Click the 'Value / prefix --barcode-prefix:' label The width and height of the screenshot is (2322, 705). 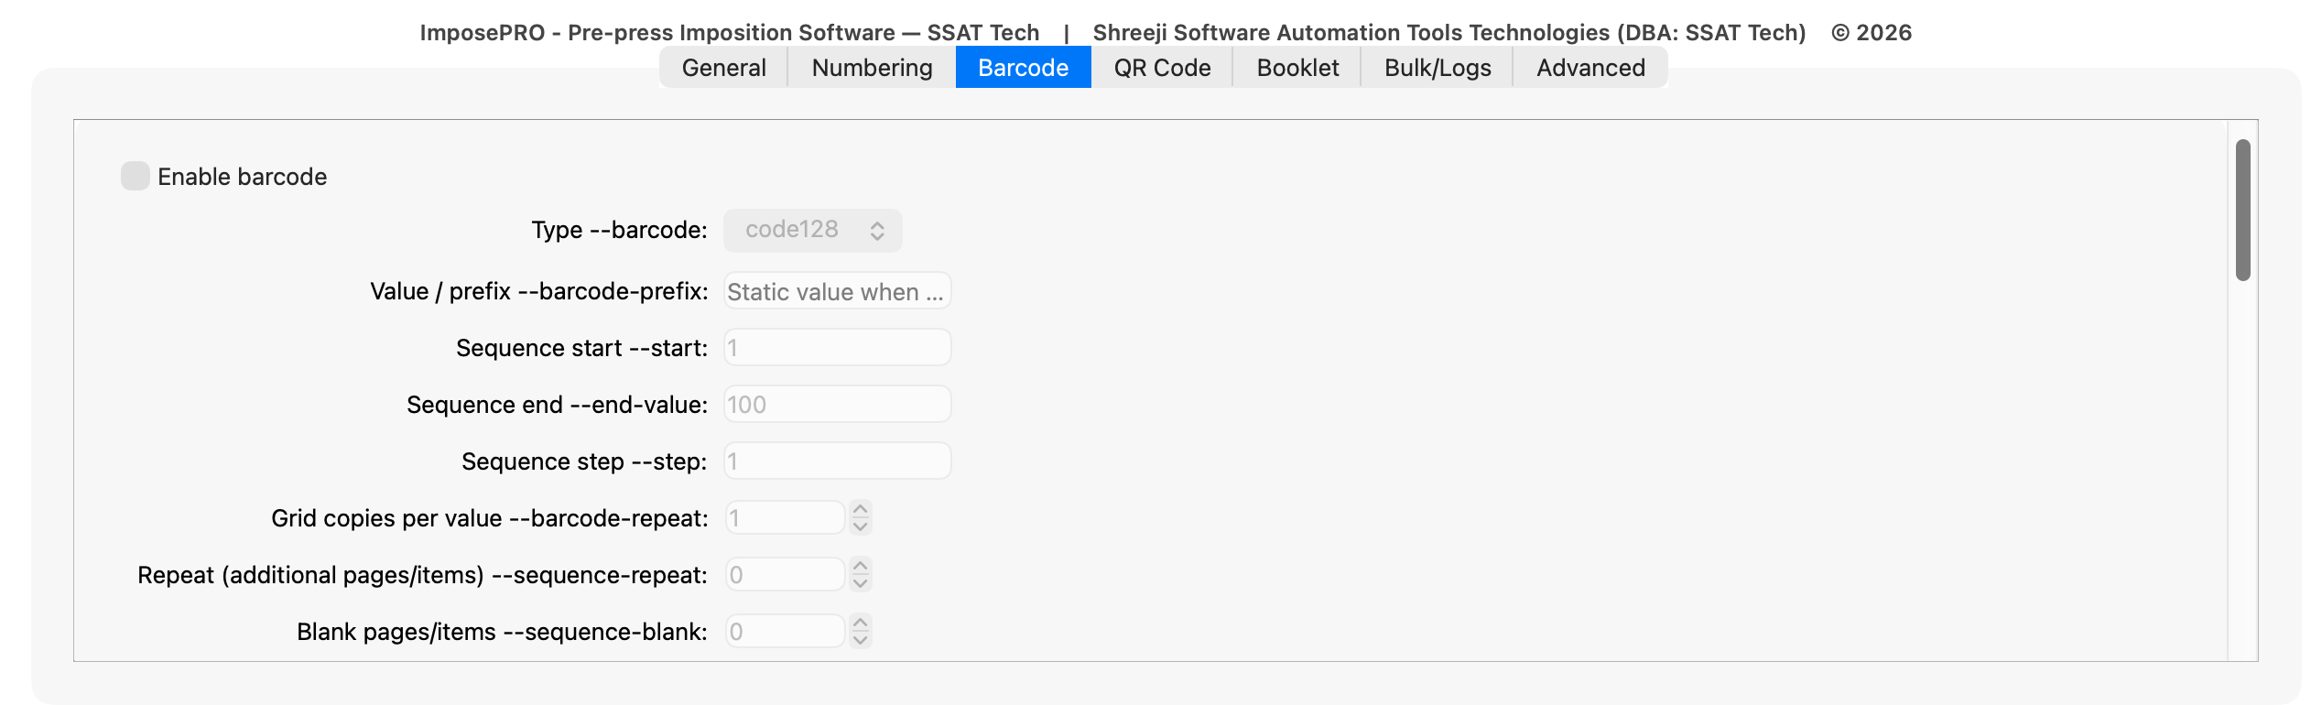(x=538, y=291)
